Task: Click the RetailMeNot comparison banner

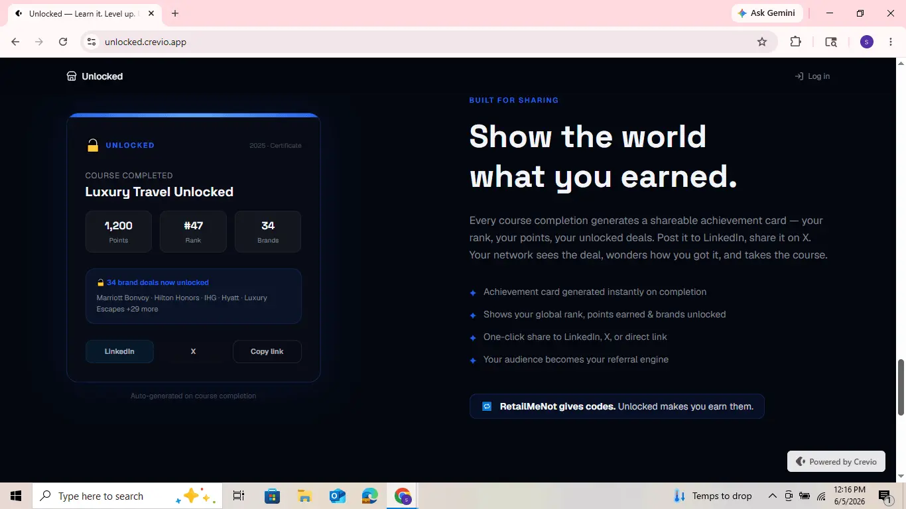Action: pos(617,406)
